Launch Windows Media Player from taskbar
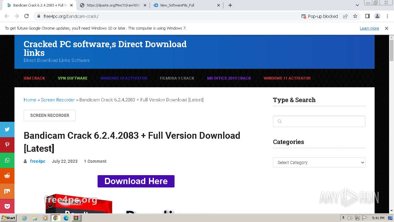This screenshot has height=222, width=394. tap(45, 218)
